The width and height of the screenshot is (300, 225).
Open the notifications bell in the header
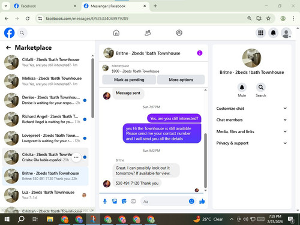(x=273, y=33)
